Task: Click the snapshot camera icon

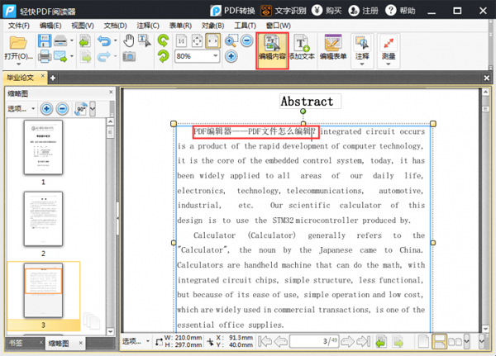Action: coord(129,57)
